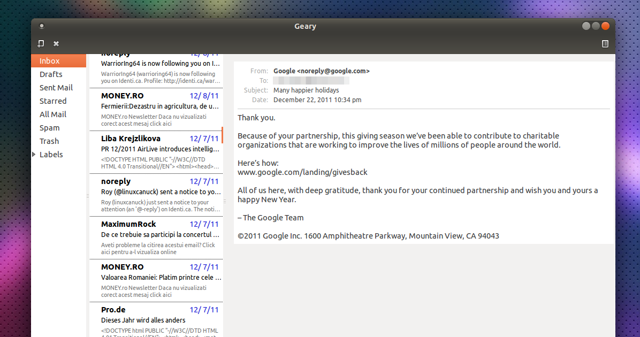The width and height of the screenshot is (640, 337).
Task: Click the compose new message icon
Action: point(40,43)
